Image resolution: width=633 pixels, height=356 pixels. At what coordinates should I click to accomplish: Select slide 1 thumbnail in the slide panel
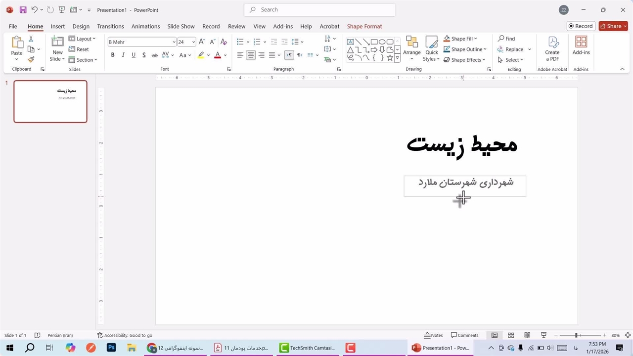[x=50, y=101]
